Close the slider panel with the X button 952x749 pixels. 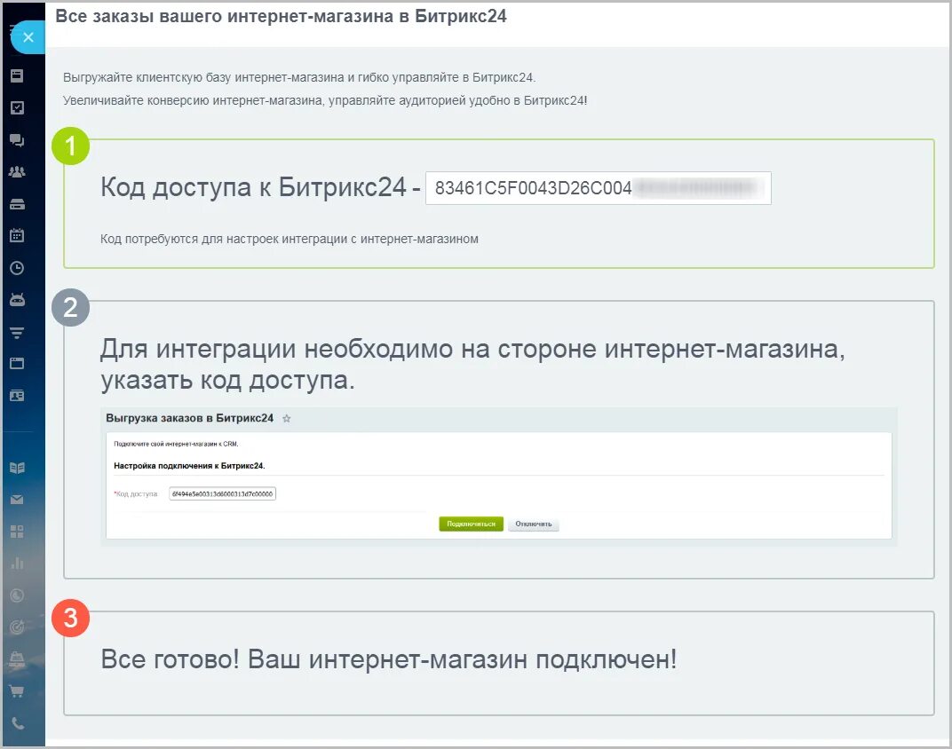(28, 37)
